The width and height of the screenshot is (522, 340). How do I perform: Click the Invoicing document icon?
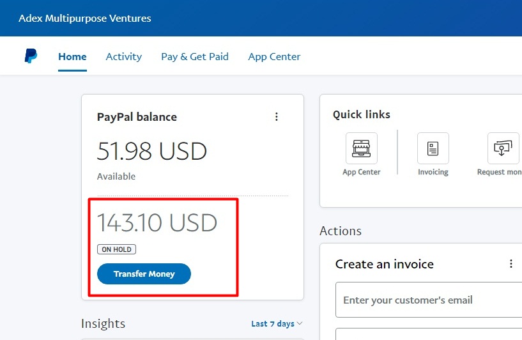(433, 148)
